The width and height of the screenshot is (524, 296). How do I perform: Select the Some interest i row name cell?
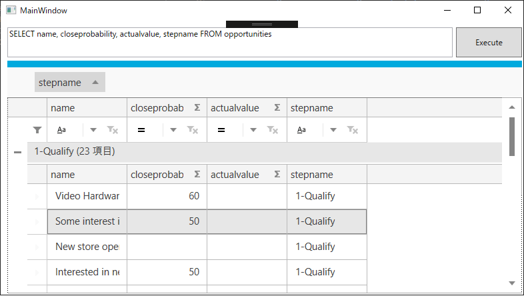coord(87,221)
